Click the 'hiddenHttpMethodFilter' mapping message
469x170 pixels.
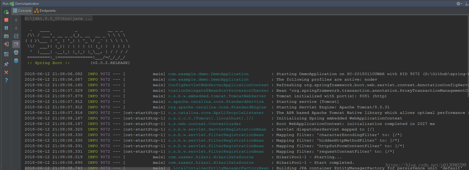coord(338,140)
